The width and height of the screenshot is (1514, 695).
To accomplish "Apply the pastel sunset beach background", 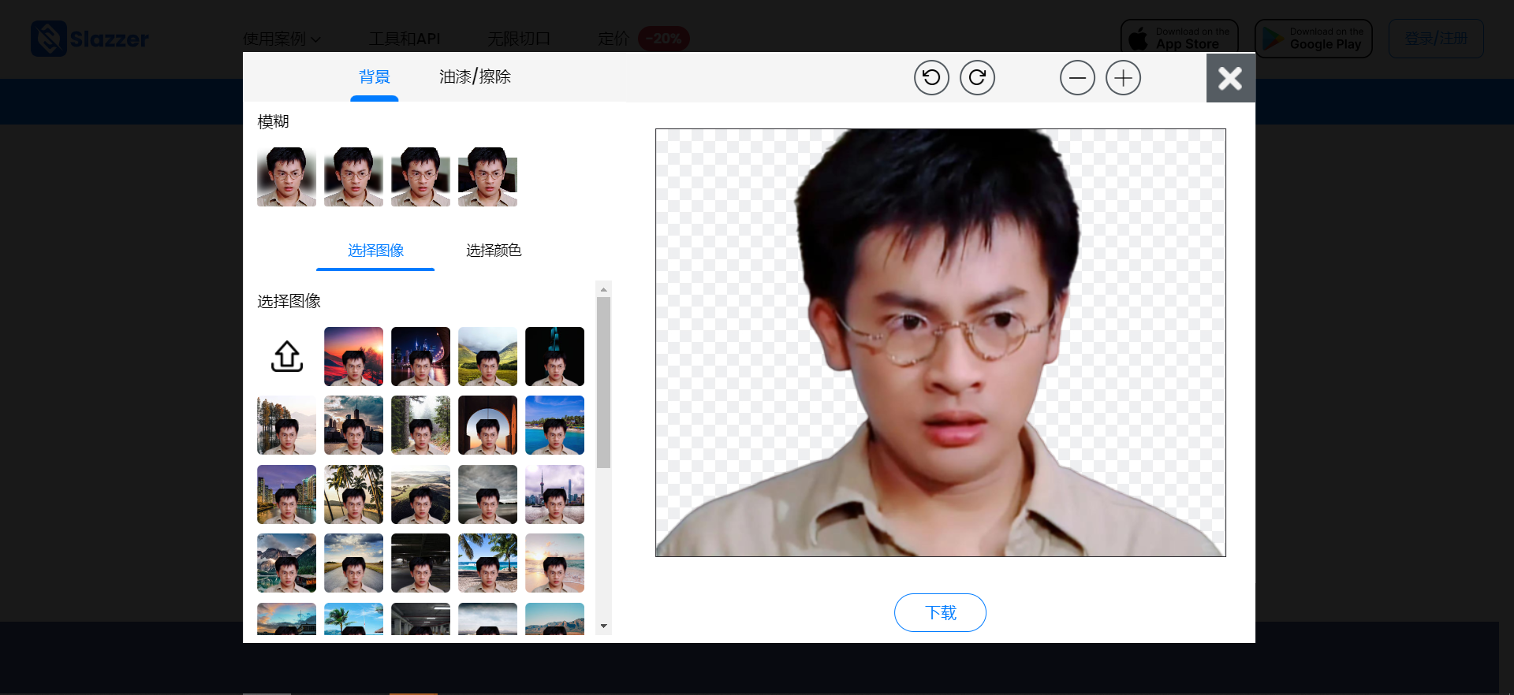I will (554, 563).
